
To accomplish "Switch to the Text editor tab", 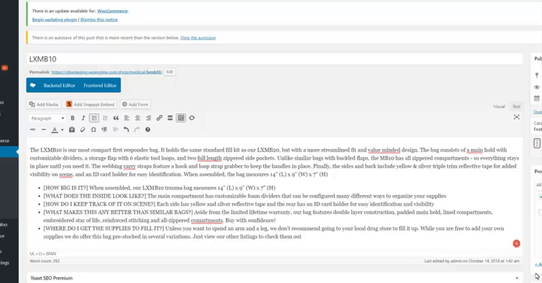I will [x=516, y=106].
